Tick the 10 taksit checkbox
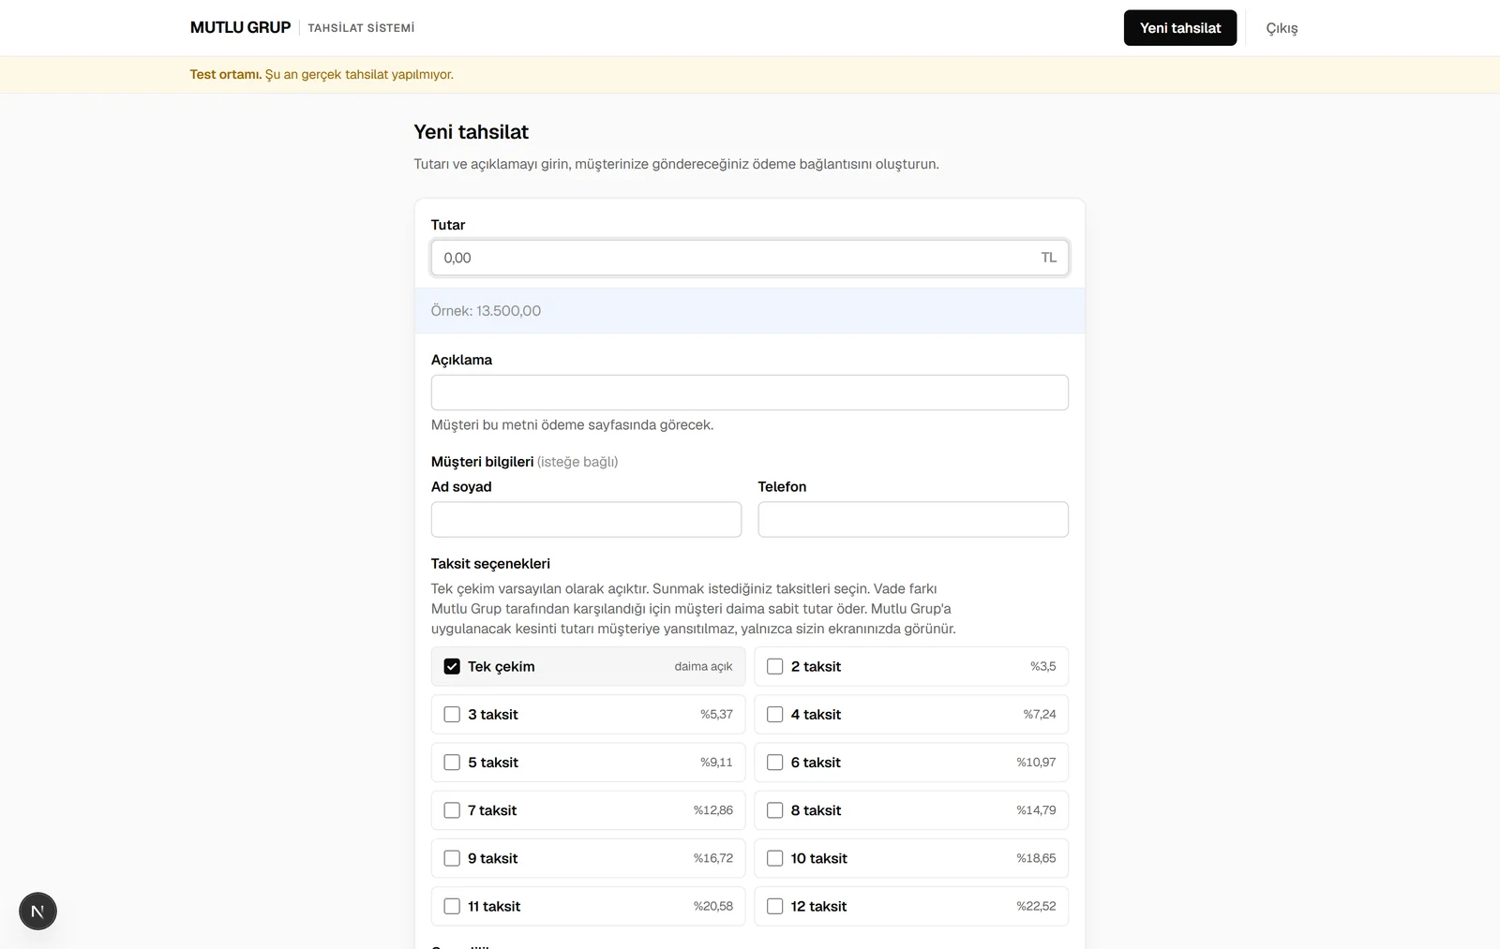Screen dimensions: 1500x949 pos(775,858)
